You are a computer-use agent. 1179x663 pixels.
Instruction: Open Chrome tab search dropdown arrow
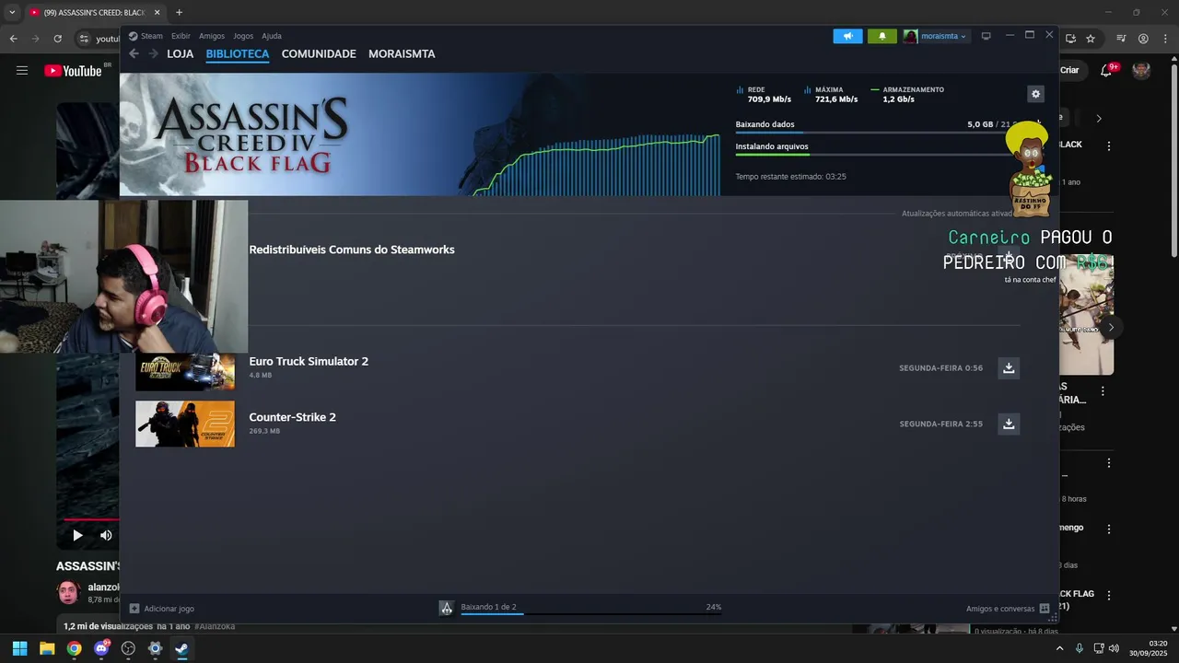[x=12, y=12]
